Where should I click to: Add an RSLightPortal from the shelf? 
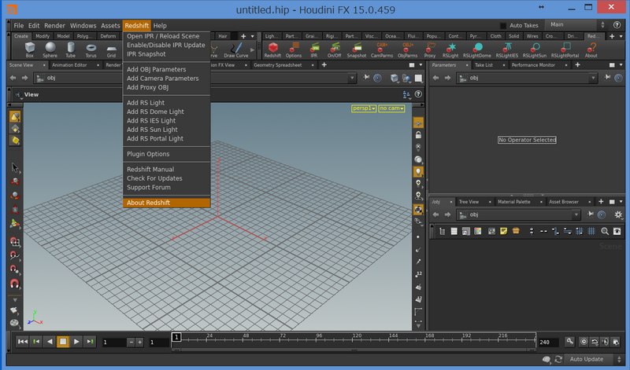click(565, 49)
